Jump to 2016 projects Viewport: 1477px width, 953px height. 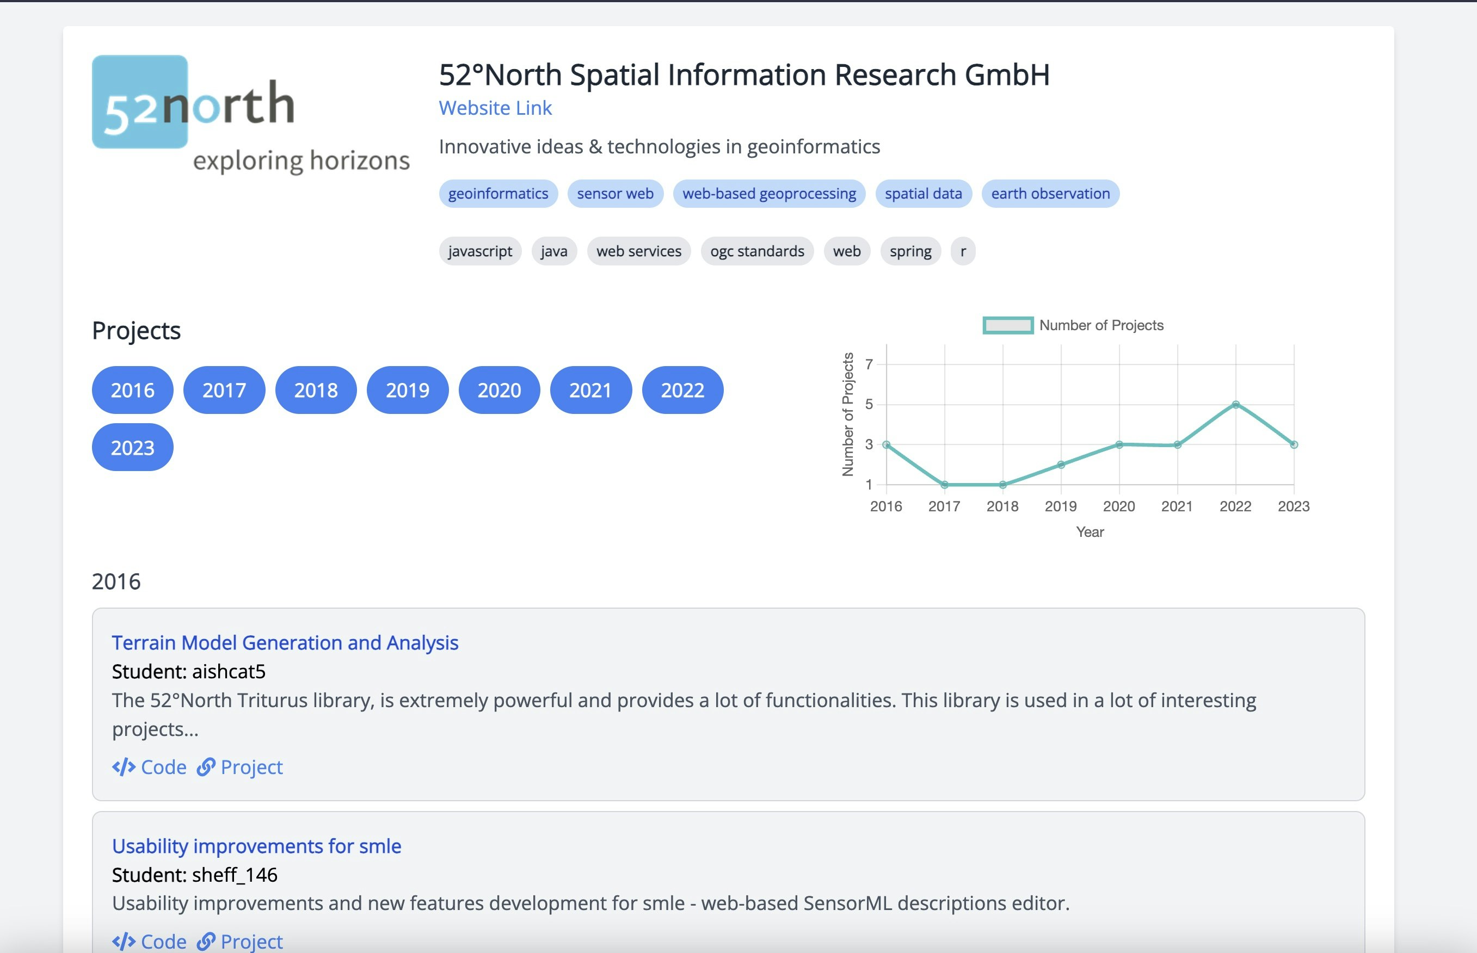pos(132,390)
